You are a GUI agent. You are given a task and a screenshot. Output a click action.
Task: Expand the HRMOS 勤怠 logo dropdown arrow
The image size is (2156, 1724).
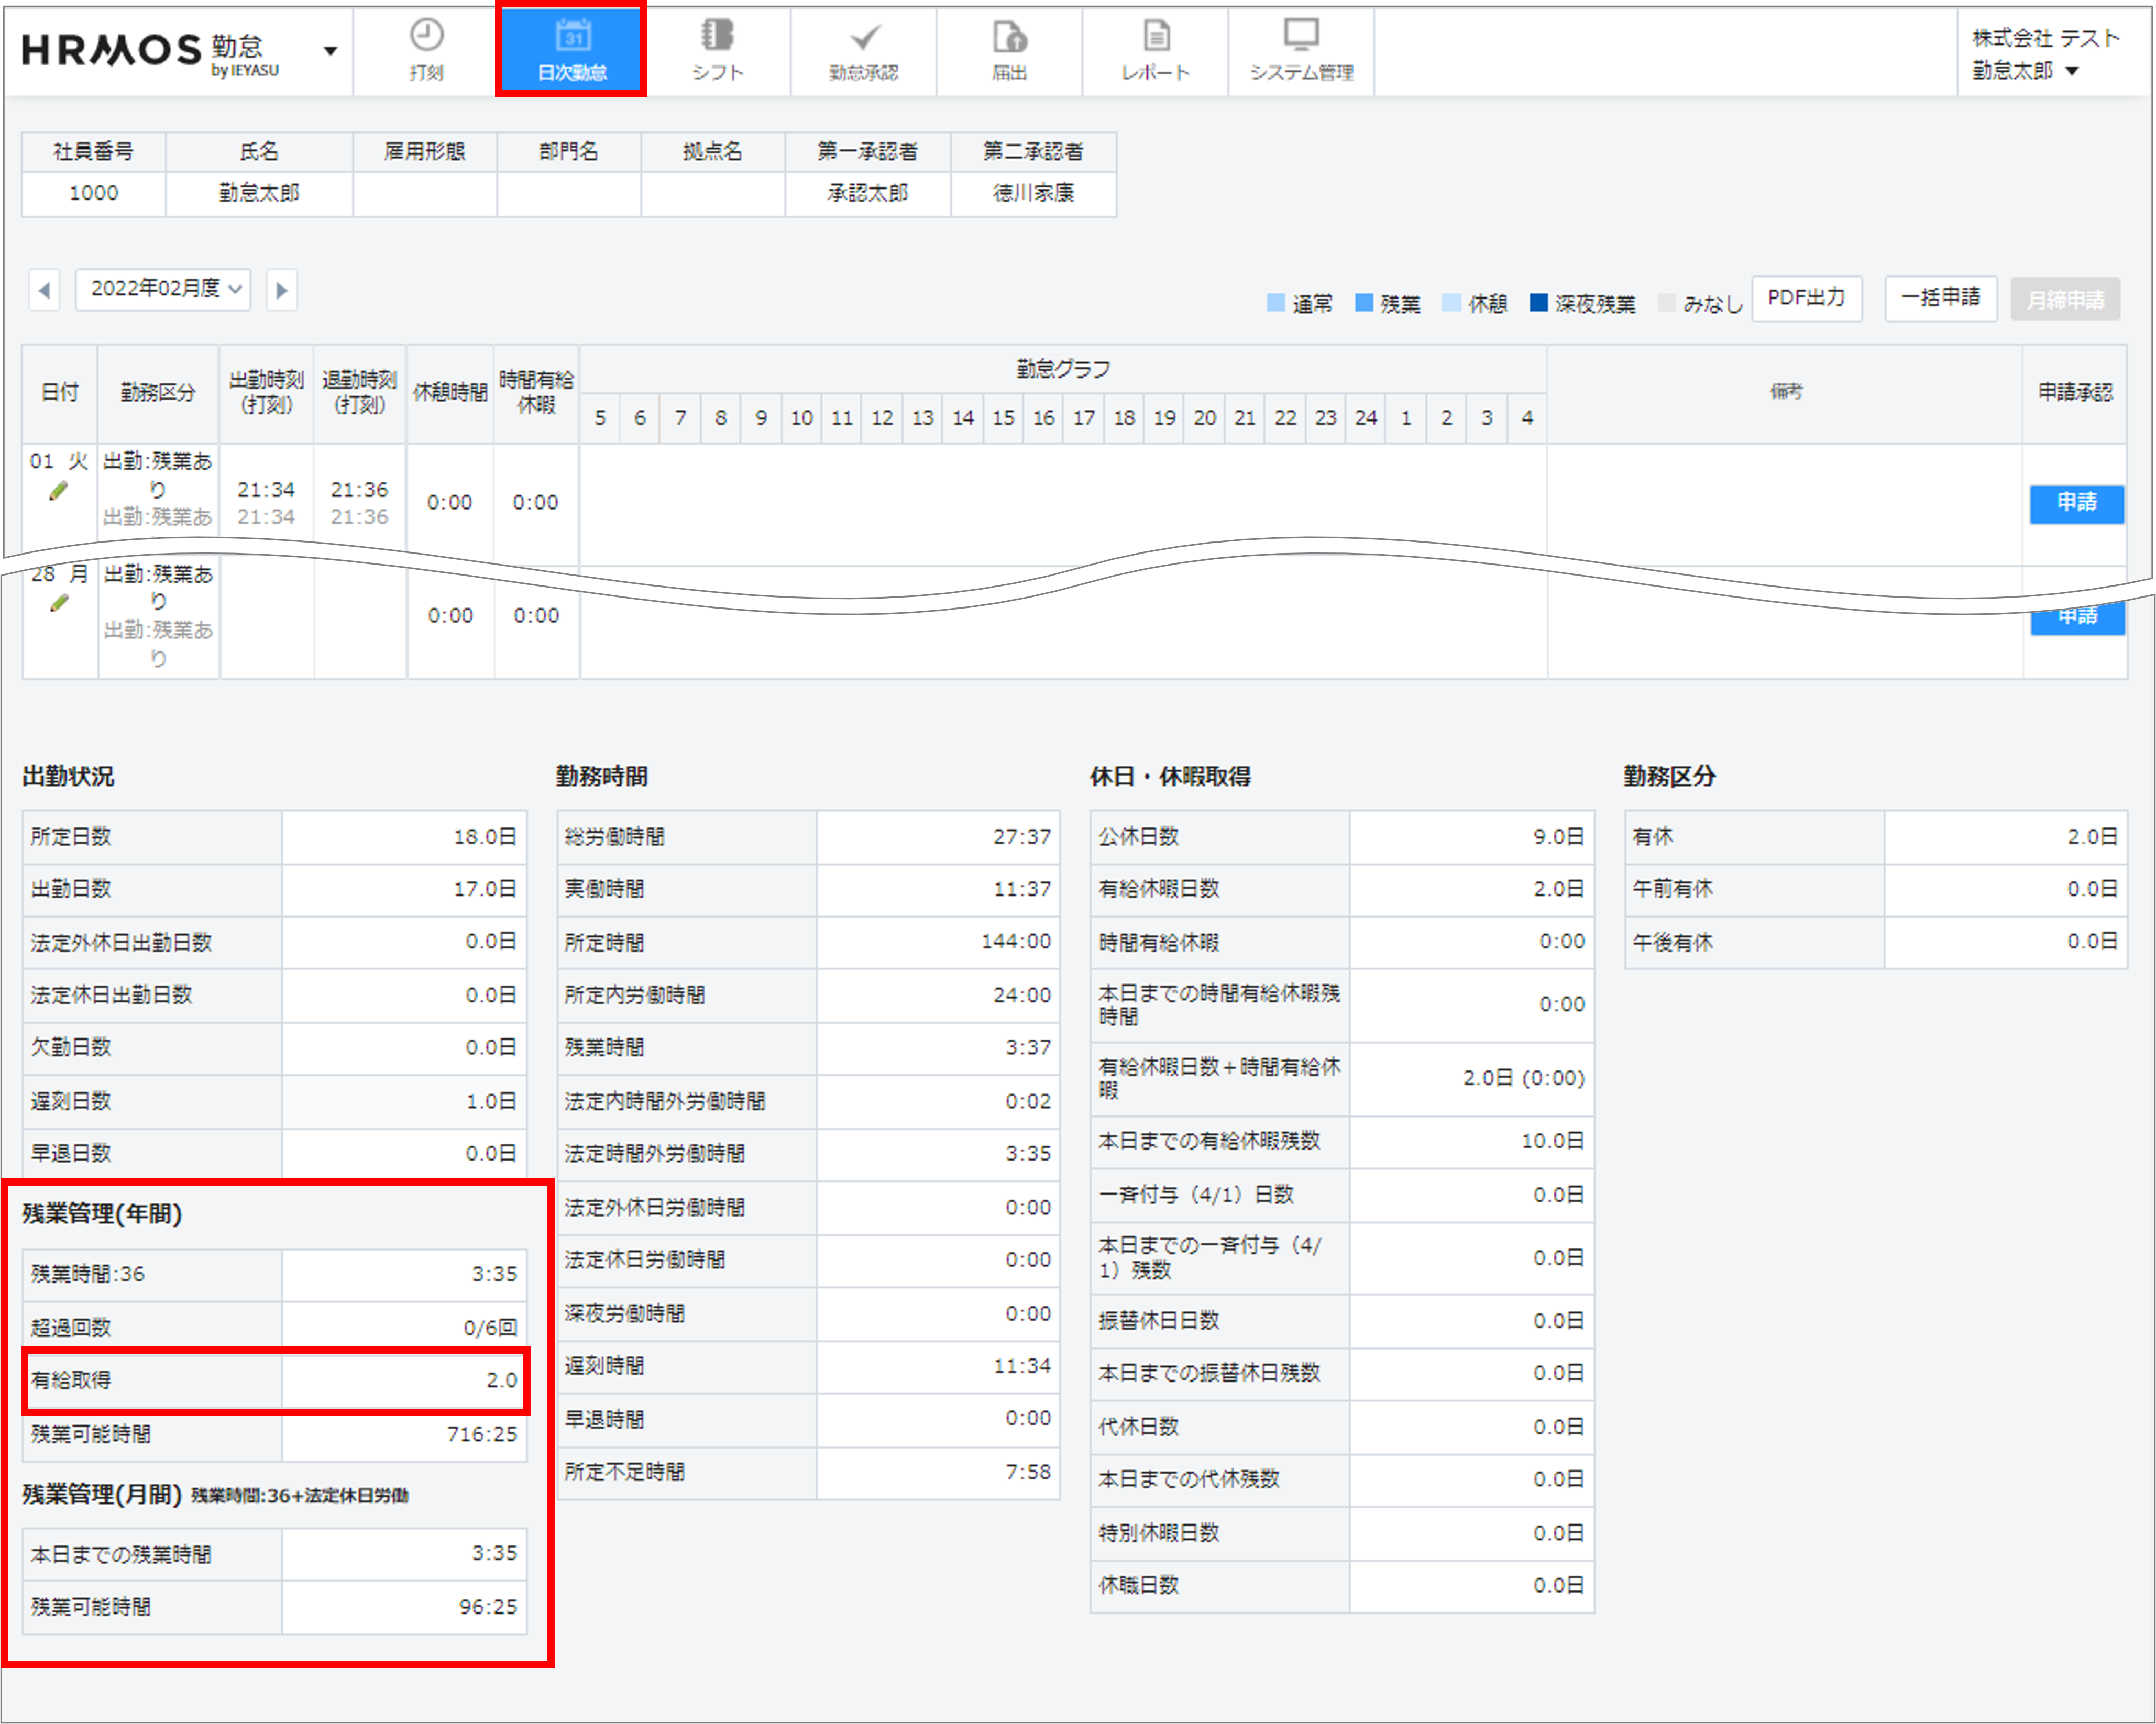point(330,50)
